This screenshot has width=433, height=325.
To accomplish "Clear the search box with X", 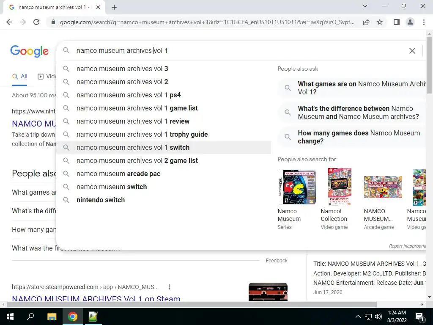I will coord(412,51).
